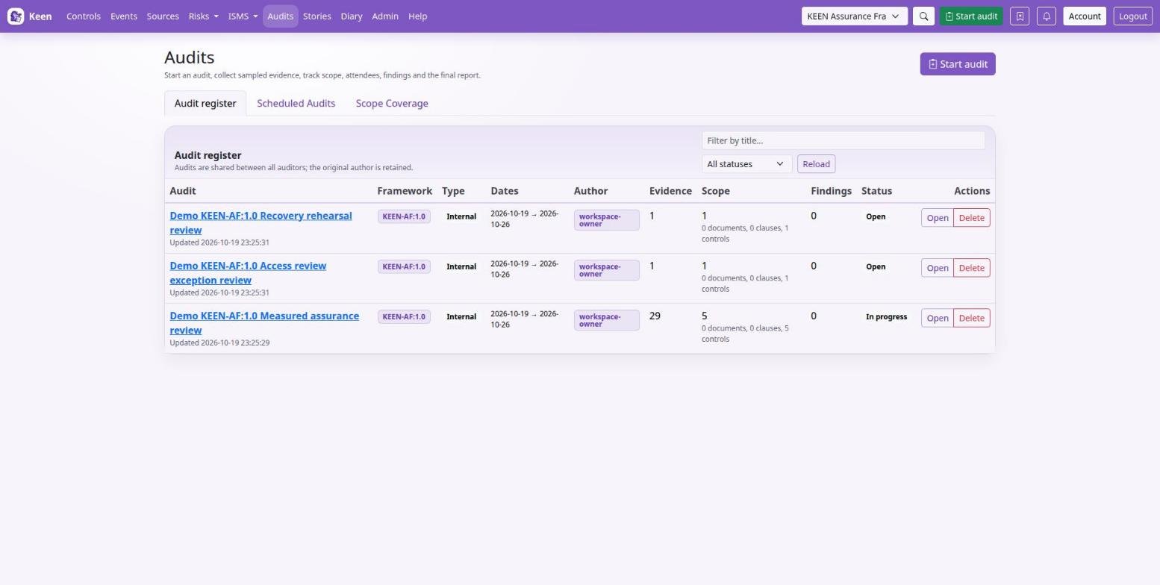1160x585 pixels.
Task: Delete the Measured assurance review audit
Action: 971,318
